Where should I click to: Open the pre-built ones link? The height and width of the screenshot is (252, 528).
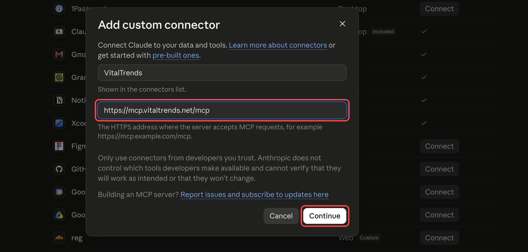pyautogui.click(x=176, y=55)
